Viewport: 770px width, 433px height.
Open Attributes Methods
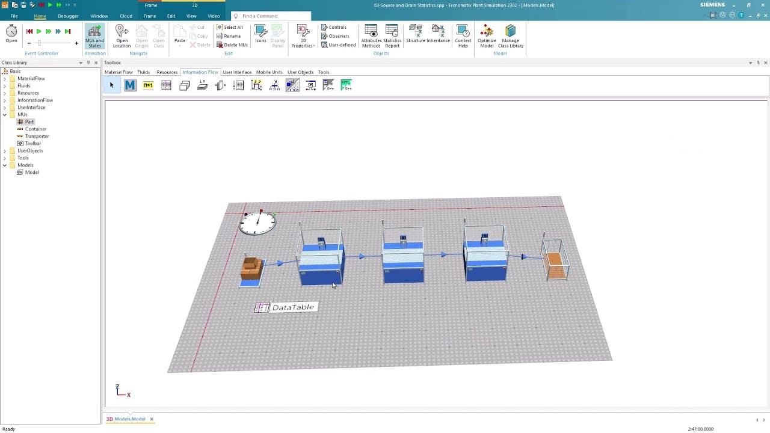[x=371, y=37]
